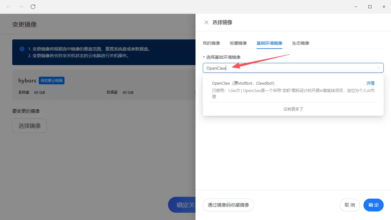Click the 待变更云电脑 badge next to hybors

click(x=51, y=80)
